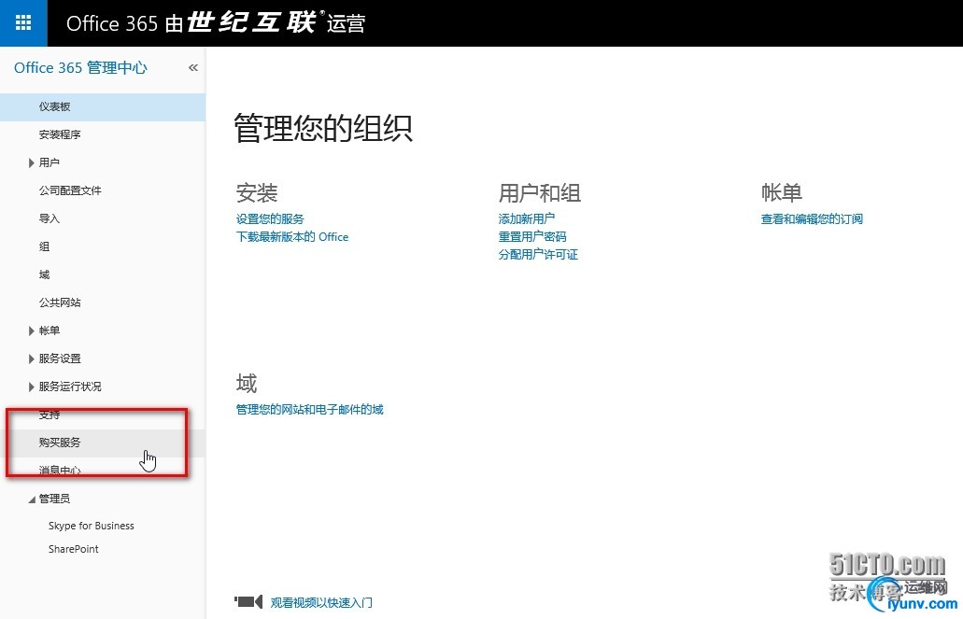Open 组 in the sidebar
Screen dimensions: 963x619
[x=44, y=246]
